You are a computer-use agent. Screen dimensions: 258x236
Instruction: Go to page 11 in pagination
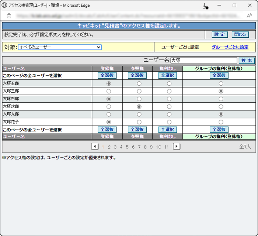pyautogui.click(x=167, y=147)
